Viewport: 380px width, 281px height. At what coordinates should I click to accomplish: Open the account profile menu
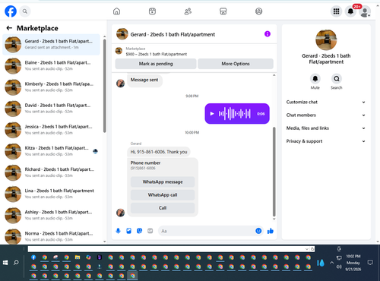click(x=365, y=11)
